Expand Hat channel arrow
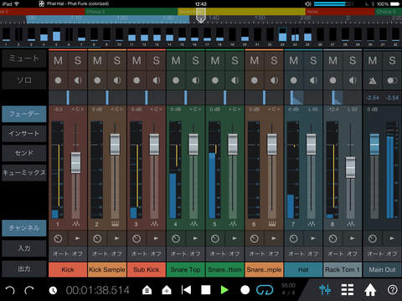This screenshot has height=301, width=402. tap(313, 238)
